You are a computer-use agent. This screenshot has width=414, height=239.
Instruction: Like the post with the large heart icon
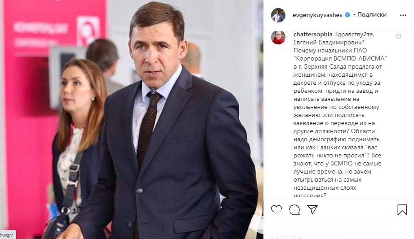pyautogui.click(x=276, y=209)
